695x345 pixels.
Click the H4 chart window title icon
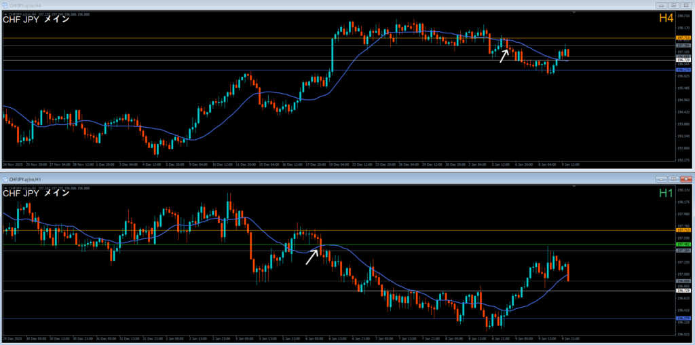(5, 6)
